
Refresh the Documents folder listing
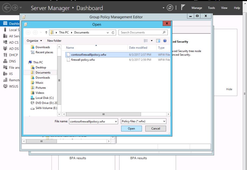coord(113,33)
